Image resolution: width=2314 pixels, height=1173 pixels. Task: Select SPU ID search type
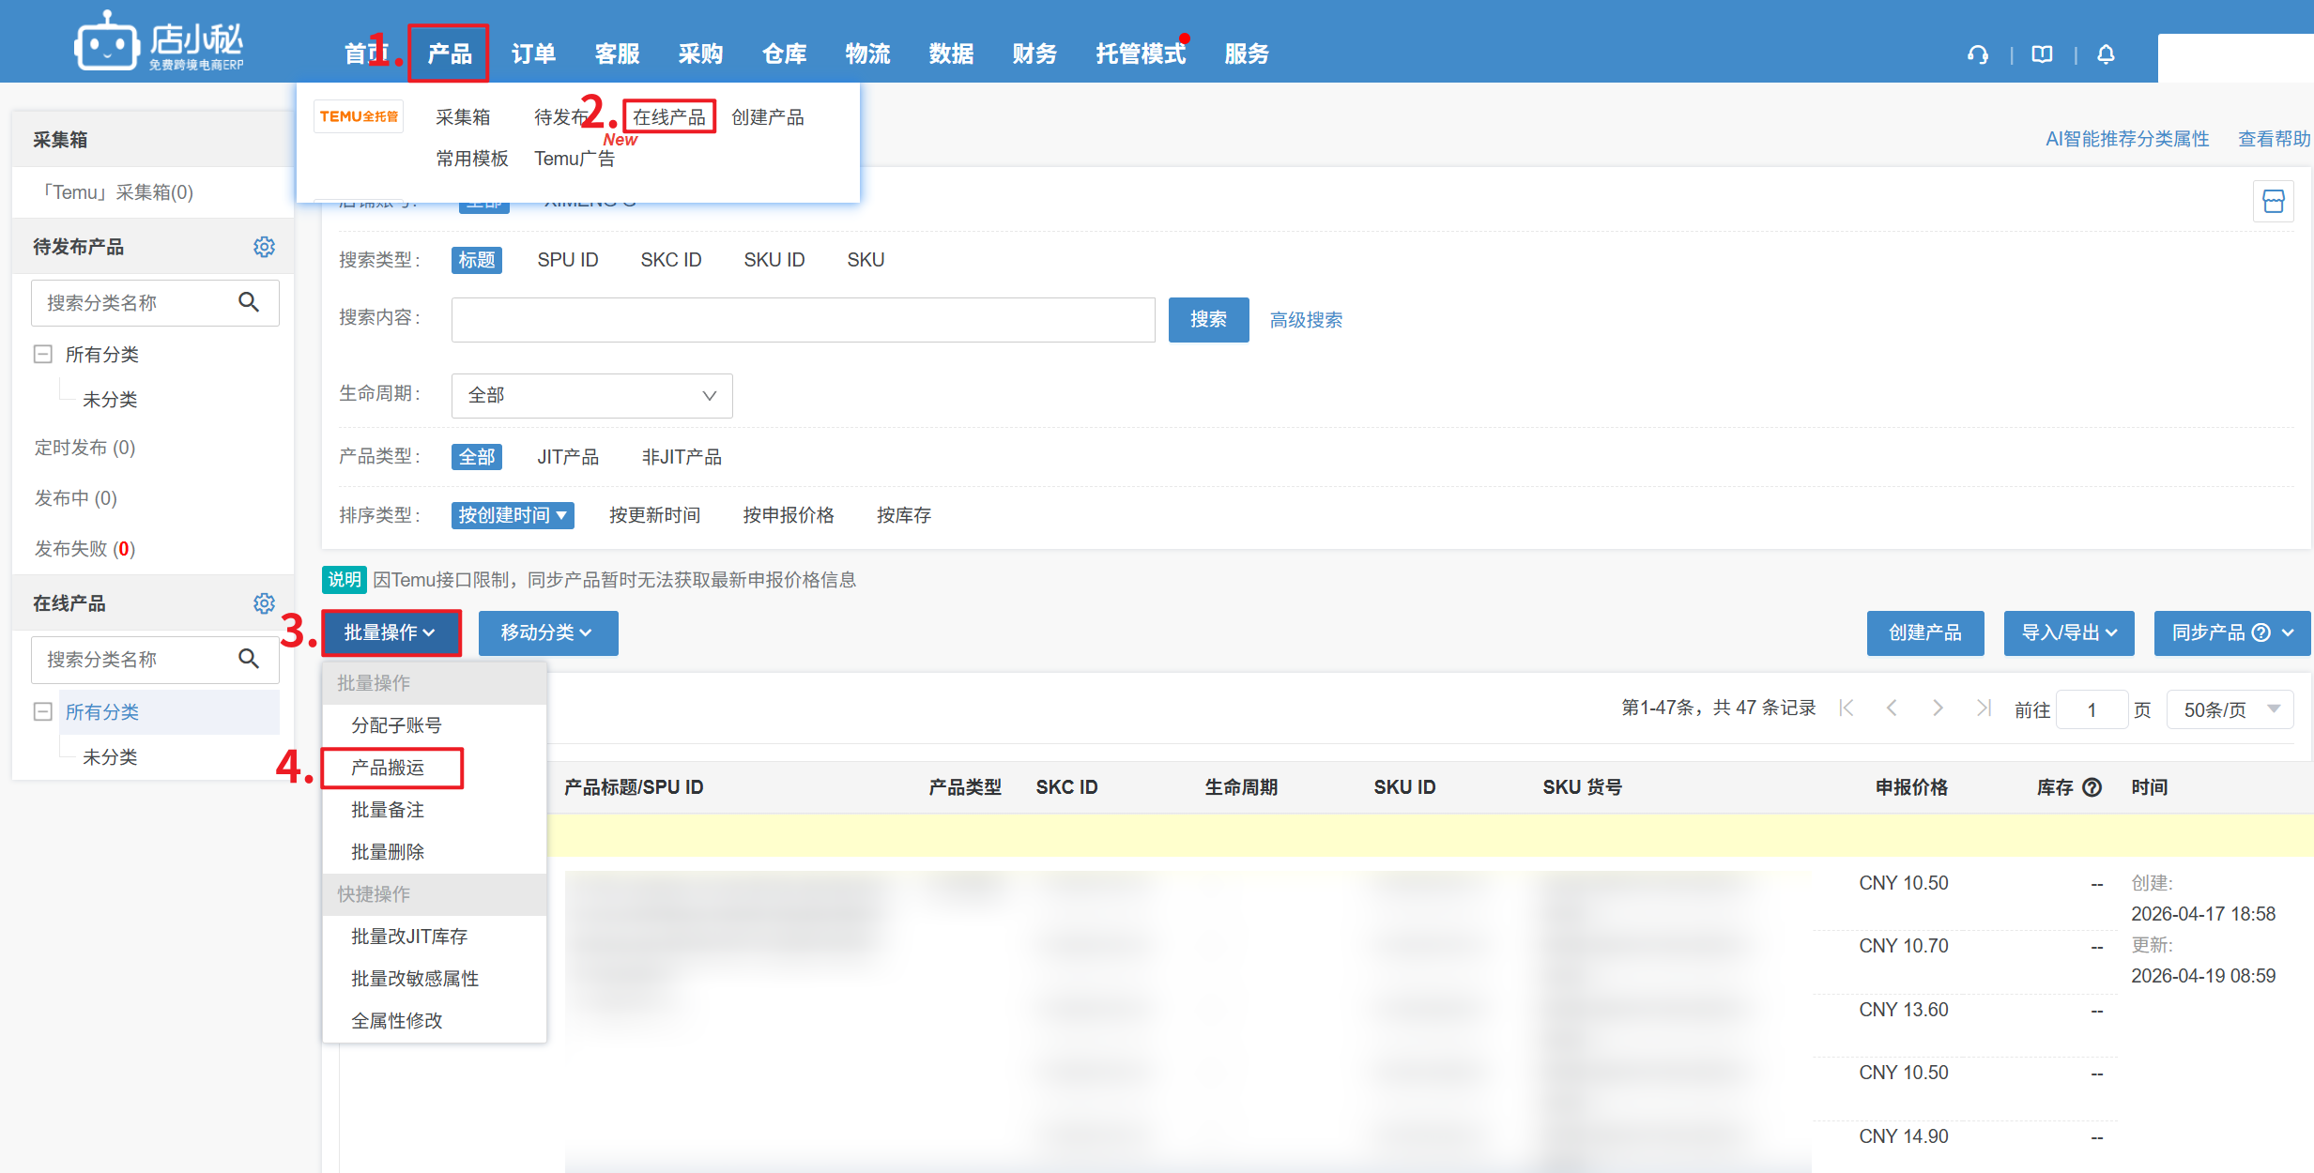[567, 260]
